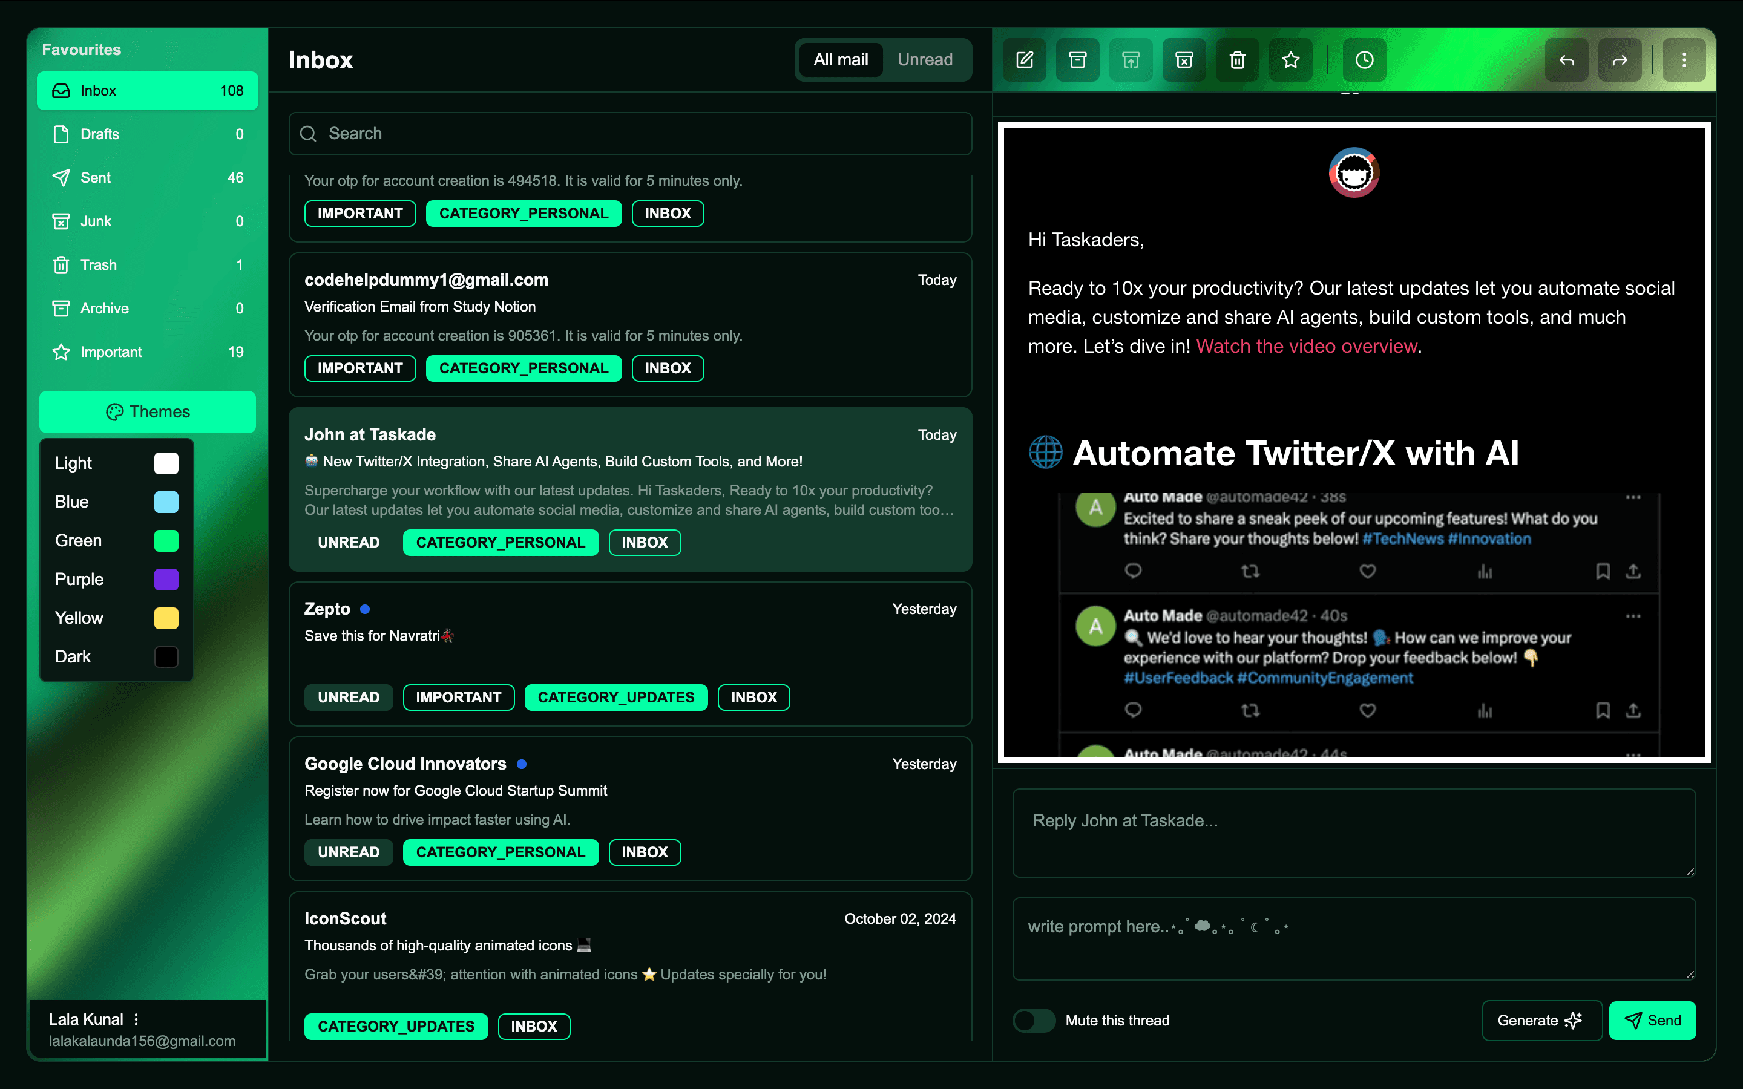Image resolution: width=1743 pixels, height=1089 pixels.
Task: Switch to the All mail tab
Action: [841, 60]
